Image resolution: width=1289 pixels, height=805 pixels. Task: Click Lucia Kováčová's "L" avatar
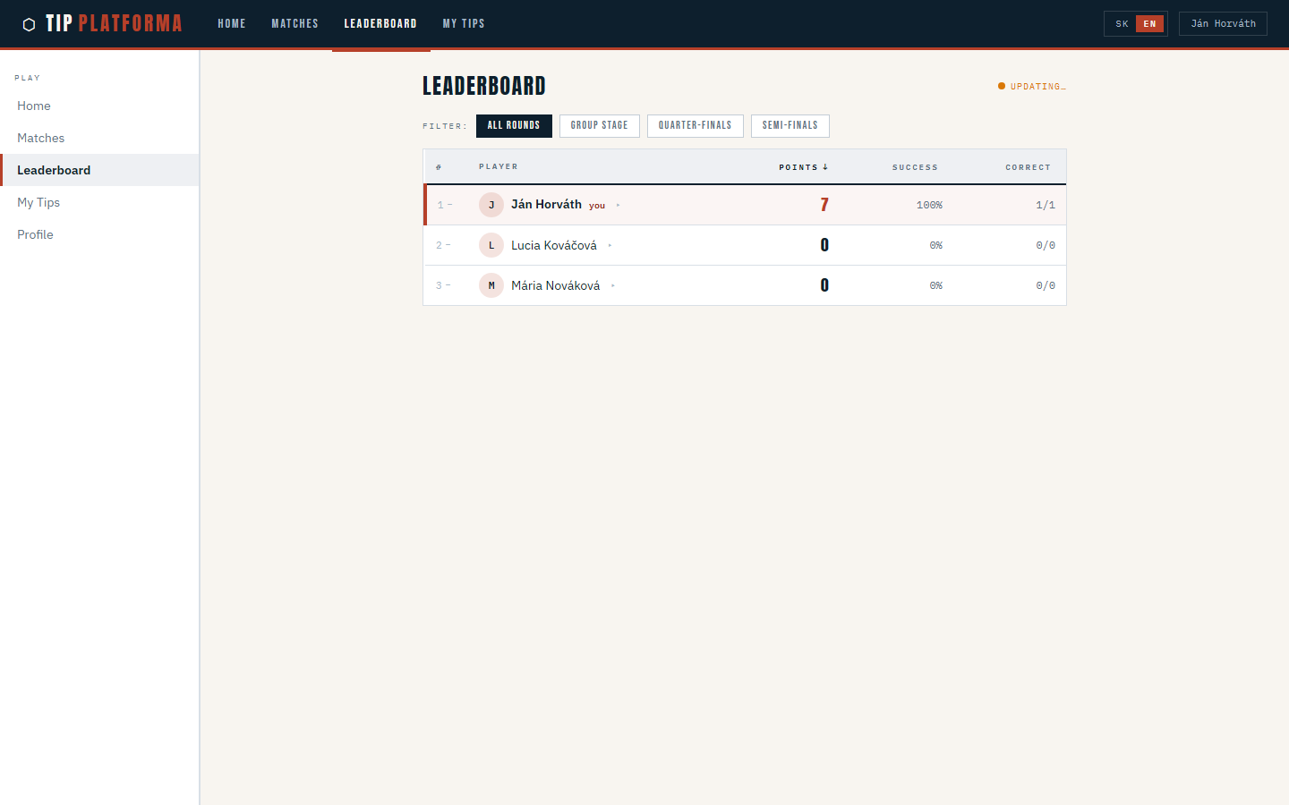coord(491,245)
